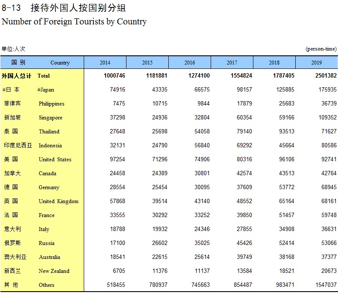Click Singapore 2019 value 109352
The image size is (338, 306).
tap(328, 117)
